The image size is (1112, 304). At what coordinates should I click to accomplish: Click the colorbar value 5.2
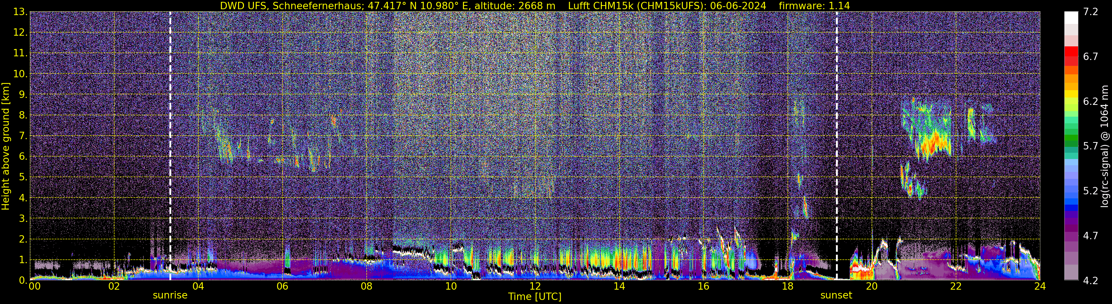1091,191
